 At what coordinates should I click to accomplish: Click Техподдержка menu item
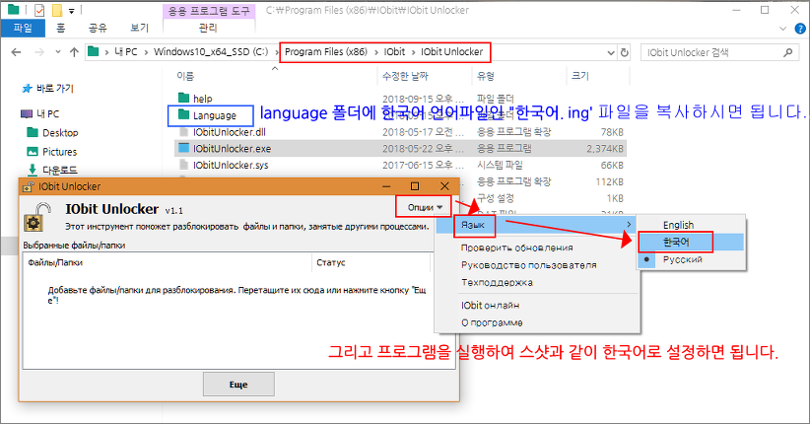[x=497, y=283]
